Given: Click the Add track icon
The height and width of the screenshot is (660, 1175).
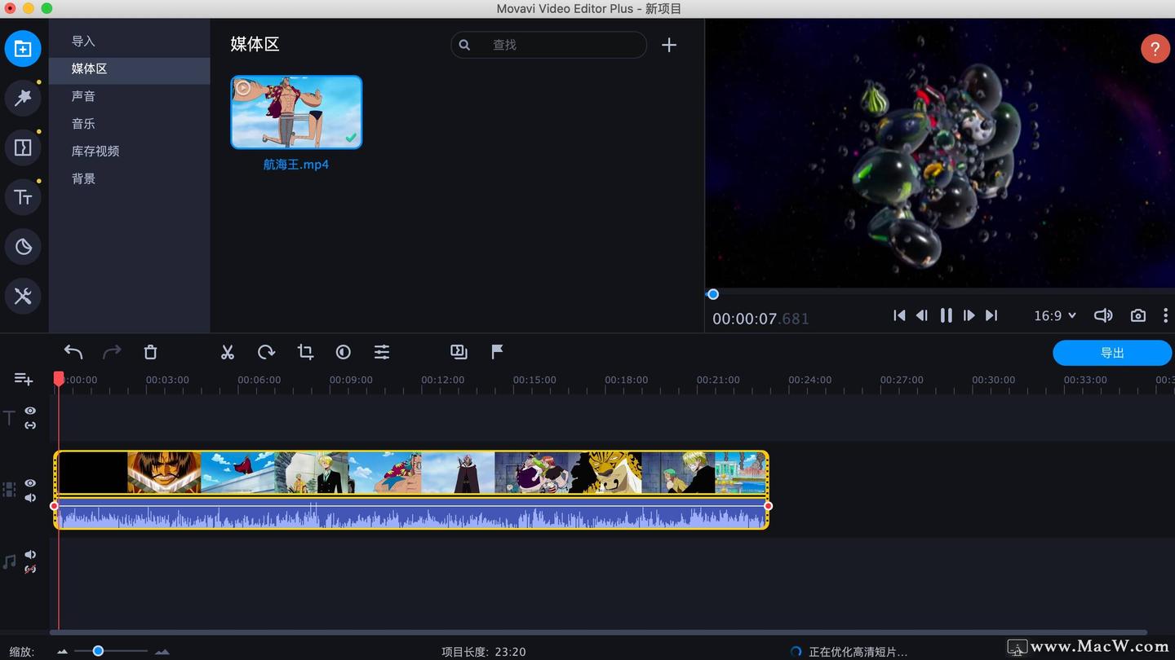Looking at the screenshot, I should click(24, 379).
